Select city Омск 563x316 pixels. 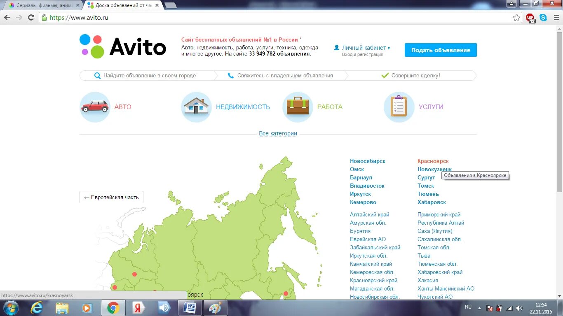[x=357, y=169]
